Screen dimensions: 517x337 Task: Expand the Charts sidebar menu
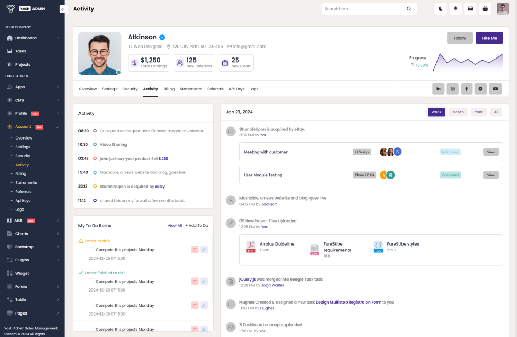(x=58, y=233)
